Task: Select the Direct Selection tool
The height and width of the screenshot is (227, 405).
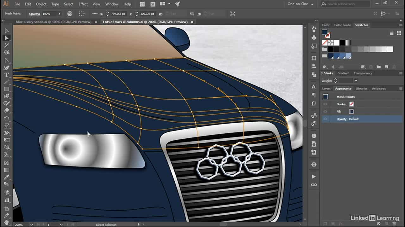Action: 6,38
